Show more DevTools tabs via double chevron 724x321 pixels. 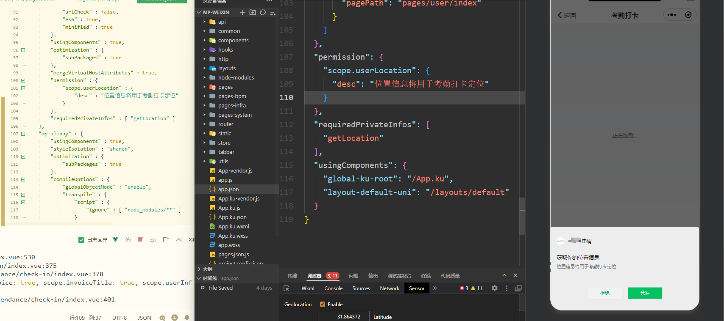(435, 288)
